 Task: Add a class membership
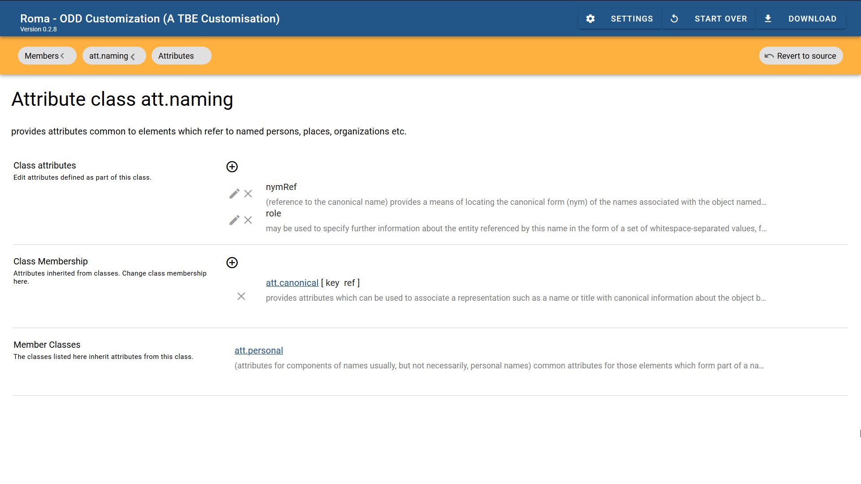(x=232, y=263)
